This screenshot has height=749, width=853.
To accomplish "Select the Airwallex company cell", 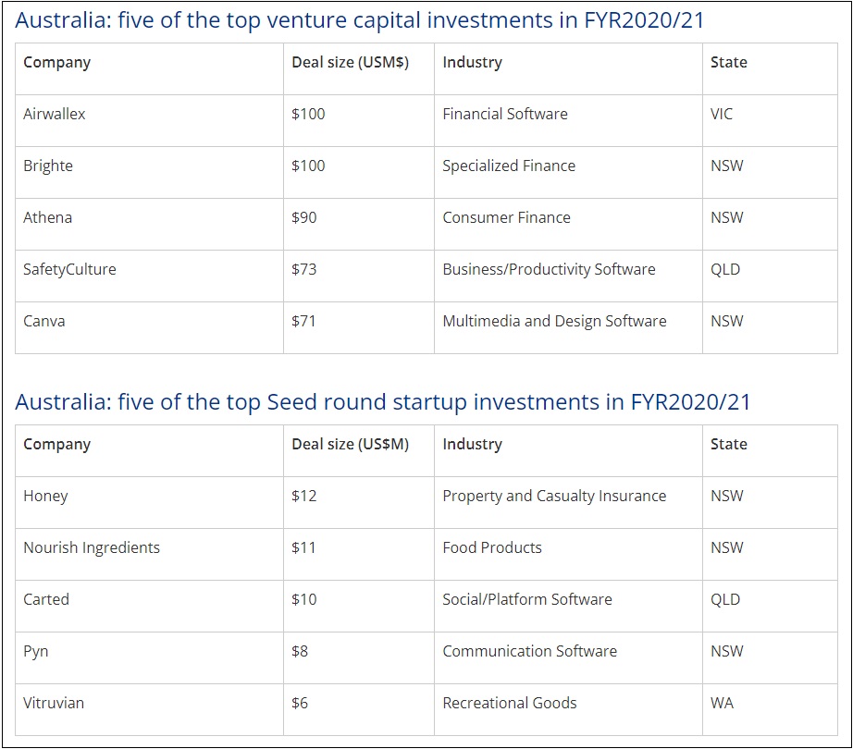I will coord(55,115).
